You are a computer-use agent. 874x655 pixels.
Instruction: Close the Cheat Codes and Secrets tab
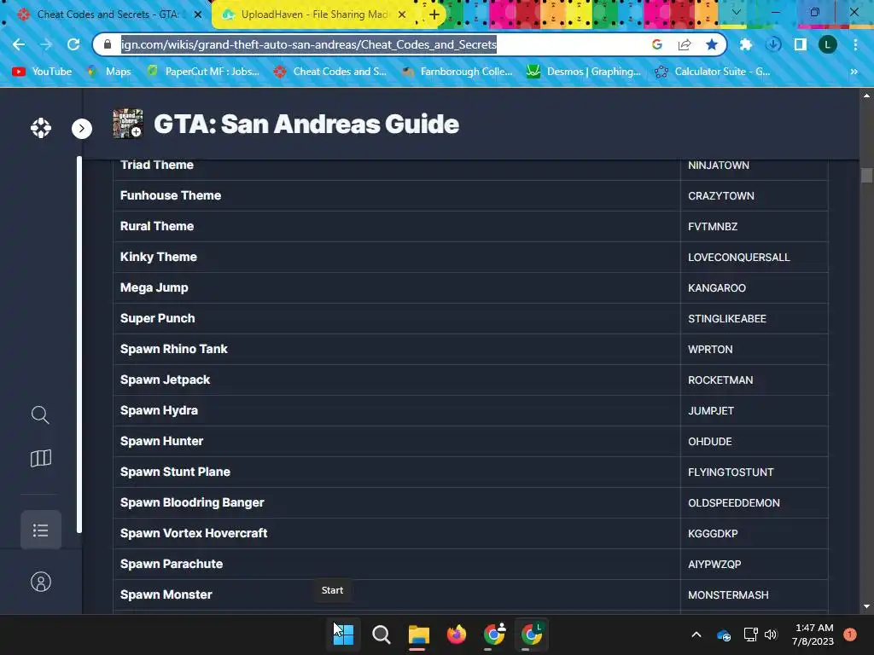click(x=198, y=14)
